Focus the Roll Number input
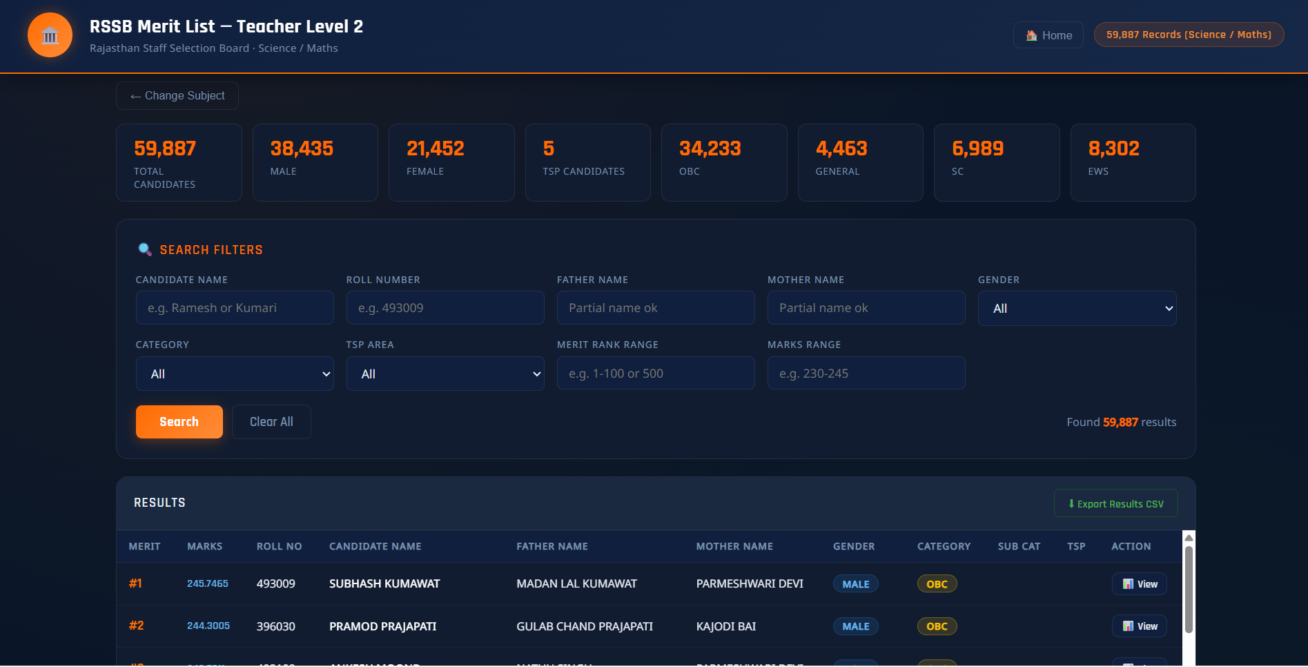1308x667 pixels. pos(445,308)
